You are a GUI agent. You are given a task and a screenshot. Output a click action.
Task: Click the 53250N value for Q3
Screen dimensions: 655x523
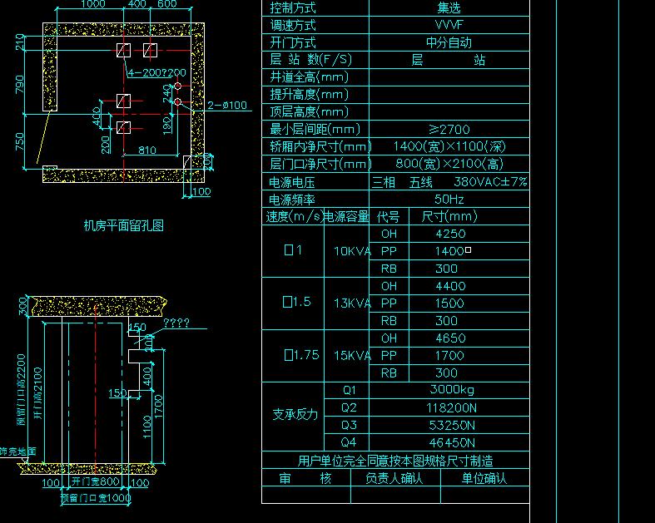pos(452,425)
